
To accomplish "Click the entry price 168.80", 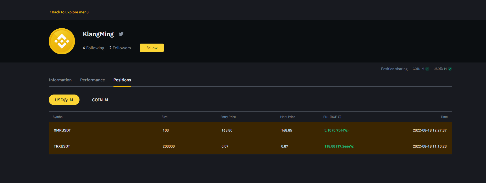I will pyautogui.click(x=227, y=130).
